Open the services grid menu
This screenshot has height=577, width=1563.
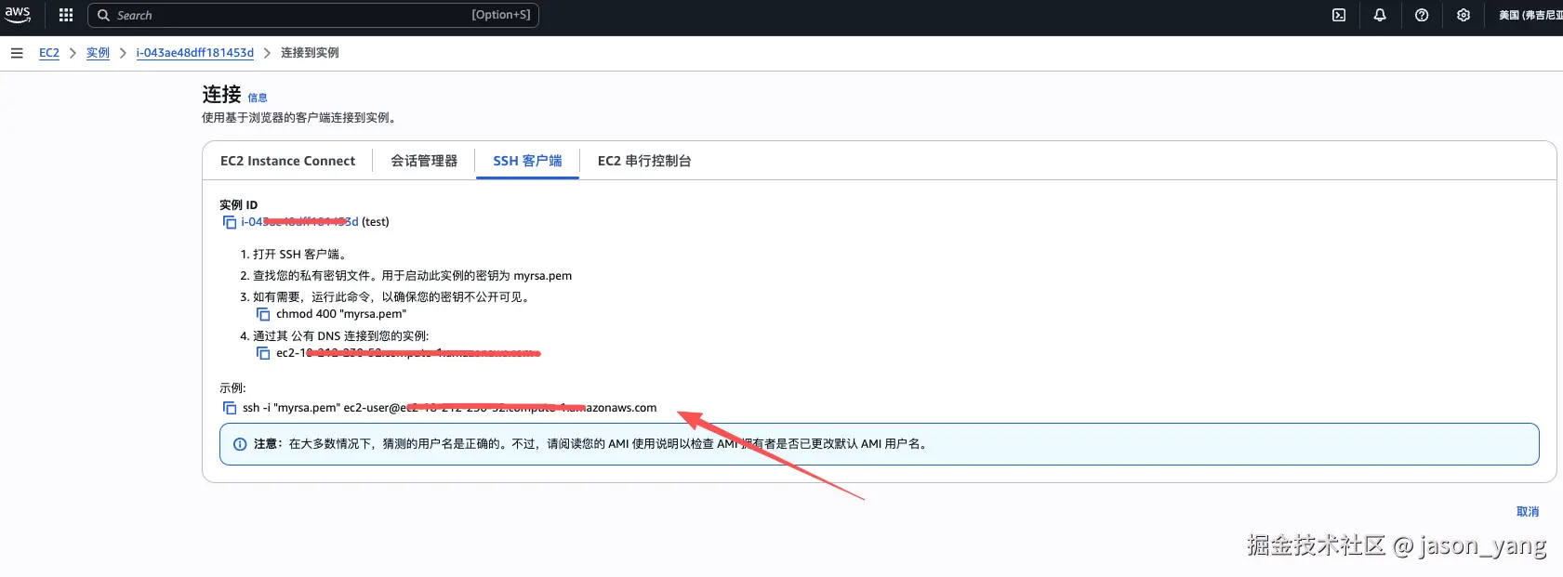[66, 15]
